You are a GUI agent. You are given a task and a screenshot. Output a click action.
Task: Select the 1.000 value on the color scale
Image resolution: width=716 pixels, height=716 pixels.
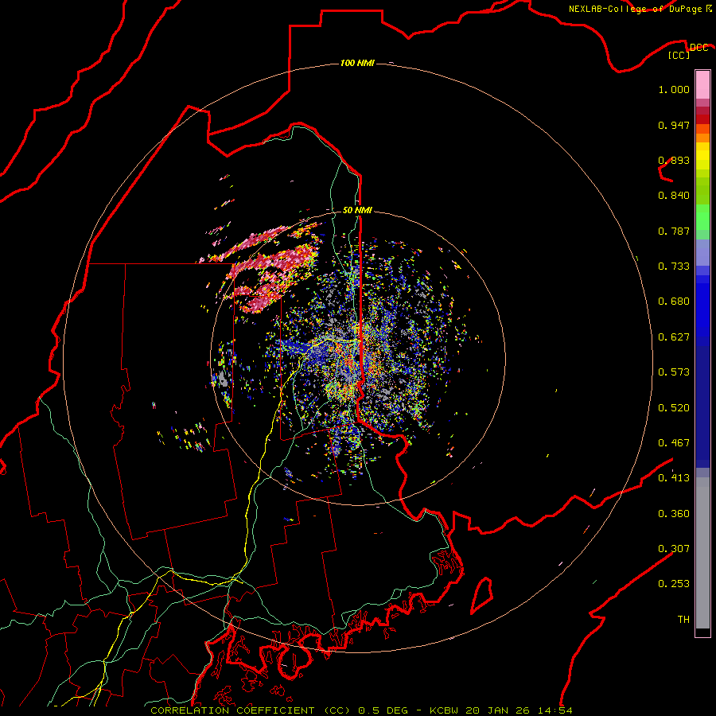[674, 89]
